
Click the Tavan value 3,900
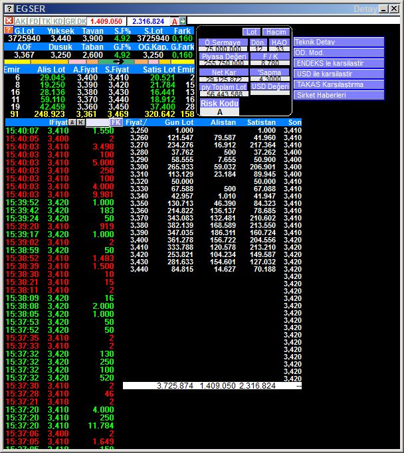[92, 39]
